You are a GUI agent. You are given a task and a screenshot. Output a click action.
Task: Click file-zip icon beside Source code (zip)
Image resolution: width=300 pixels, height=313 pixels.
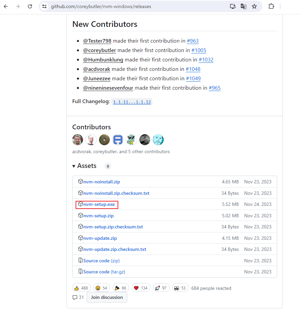click(x=80, y=261)
